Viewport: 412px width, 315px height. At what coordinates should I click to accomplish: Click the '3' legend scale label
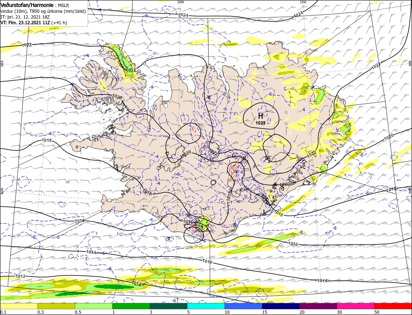tap(151, 312)
